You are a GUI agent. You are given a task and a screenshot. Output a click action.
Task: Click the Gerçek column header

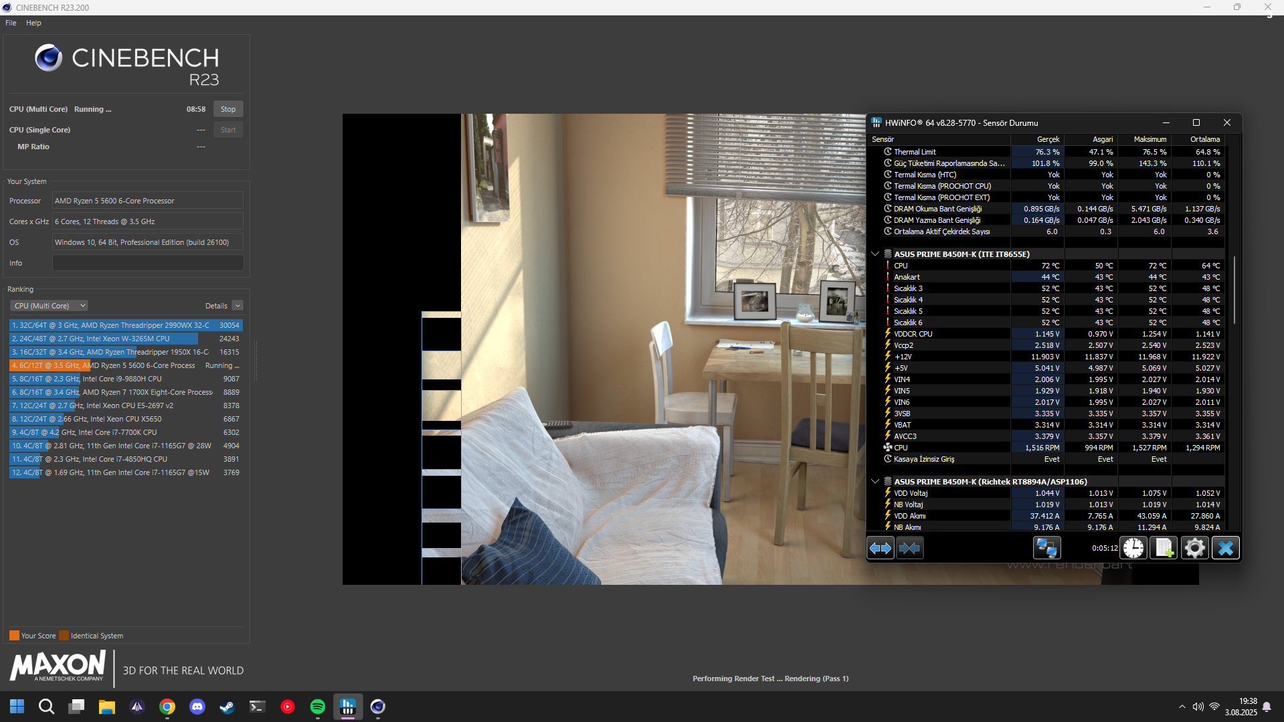pos(1037,139)
